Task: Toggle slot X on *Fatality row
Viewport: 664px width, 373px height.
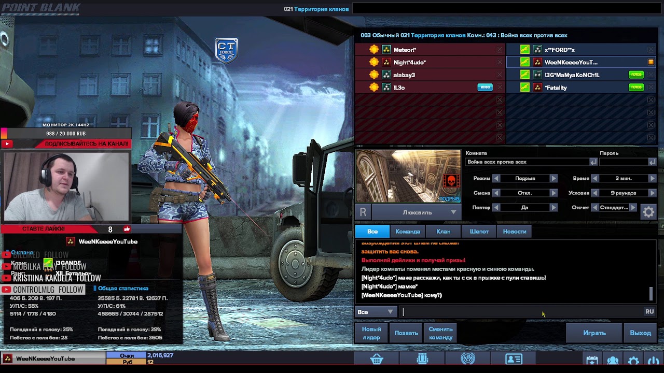Action: pos(651,88)
